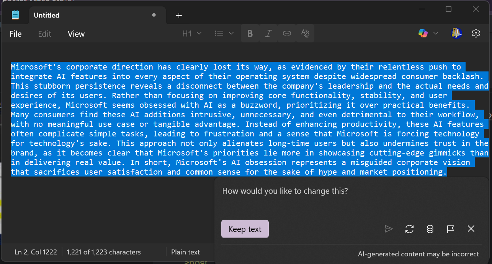Retry the rewrite with the refresh icon

[409, 229]
